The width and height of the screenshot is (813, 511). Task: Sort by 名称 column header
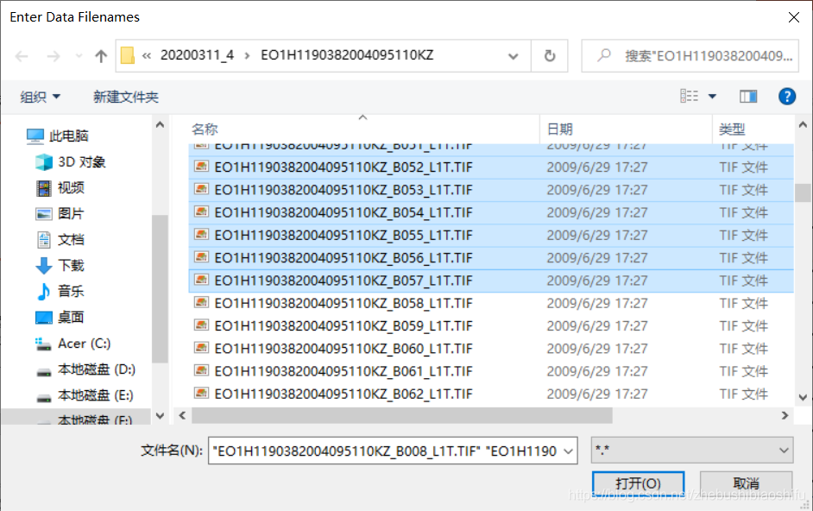point(205,129)
